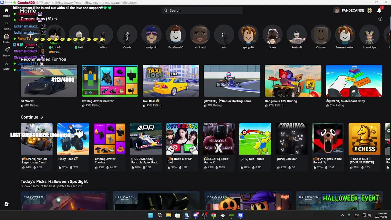The width and height of the screenshot is (391, 220).
Task: Open recommended Catalog Avatar Creator card
Action: tap(110, 86)
